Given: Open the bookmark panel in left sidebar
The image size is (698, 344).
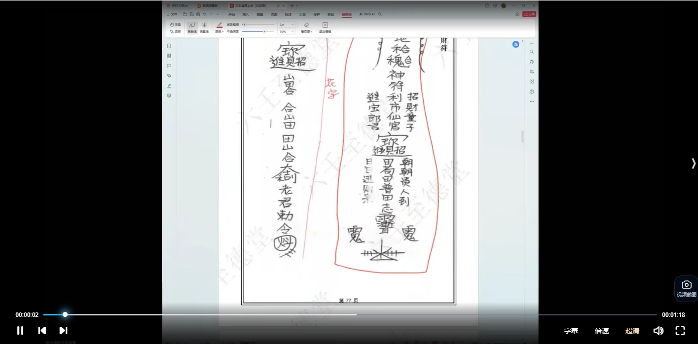Looking at the screenshot, I should coord(169,46).
